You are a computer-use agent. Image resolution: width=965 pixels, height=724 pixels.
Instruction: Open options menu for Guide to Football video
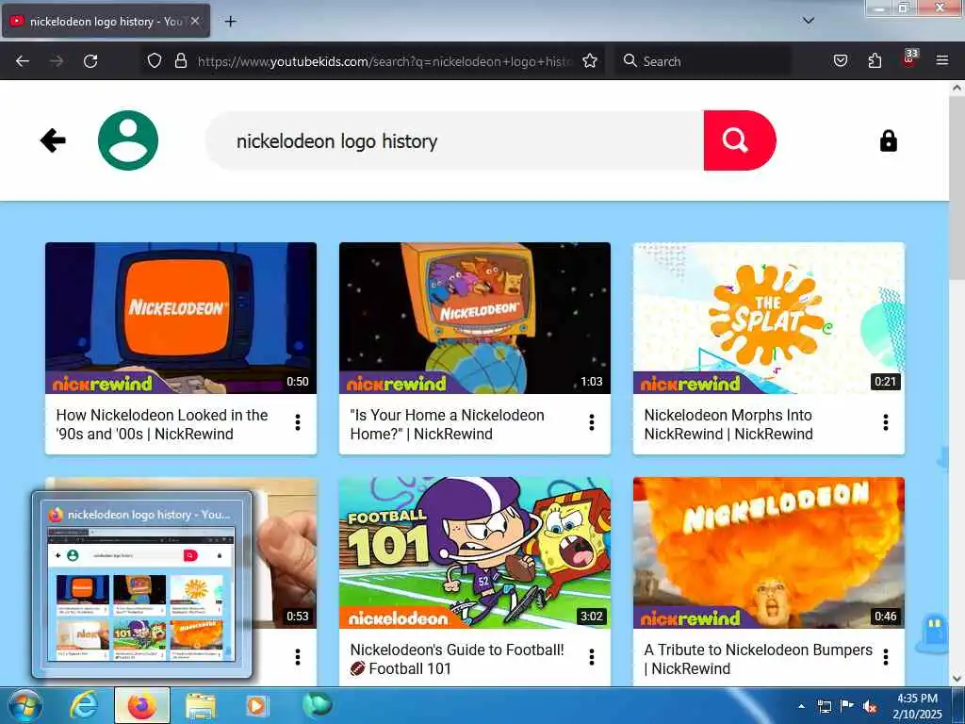coord(592,657)
